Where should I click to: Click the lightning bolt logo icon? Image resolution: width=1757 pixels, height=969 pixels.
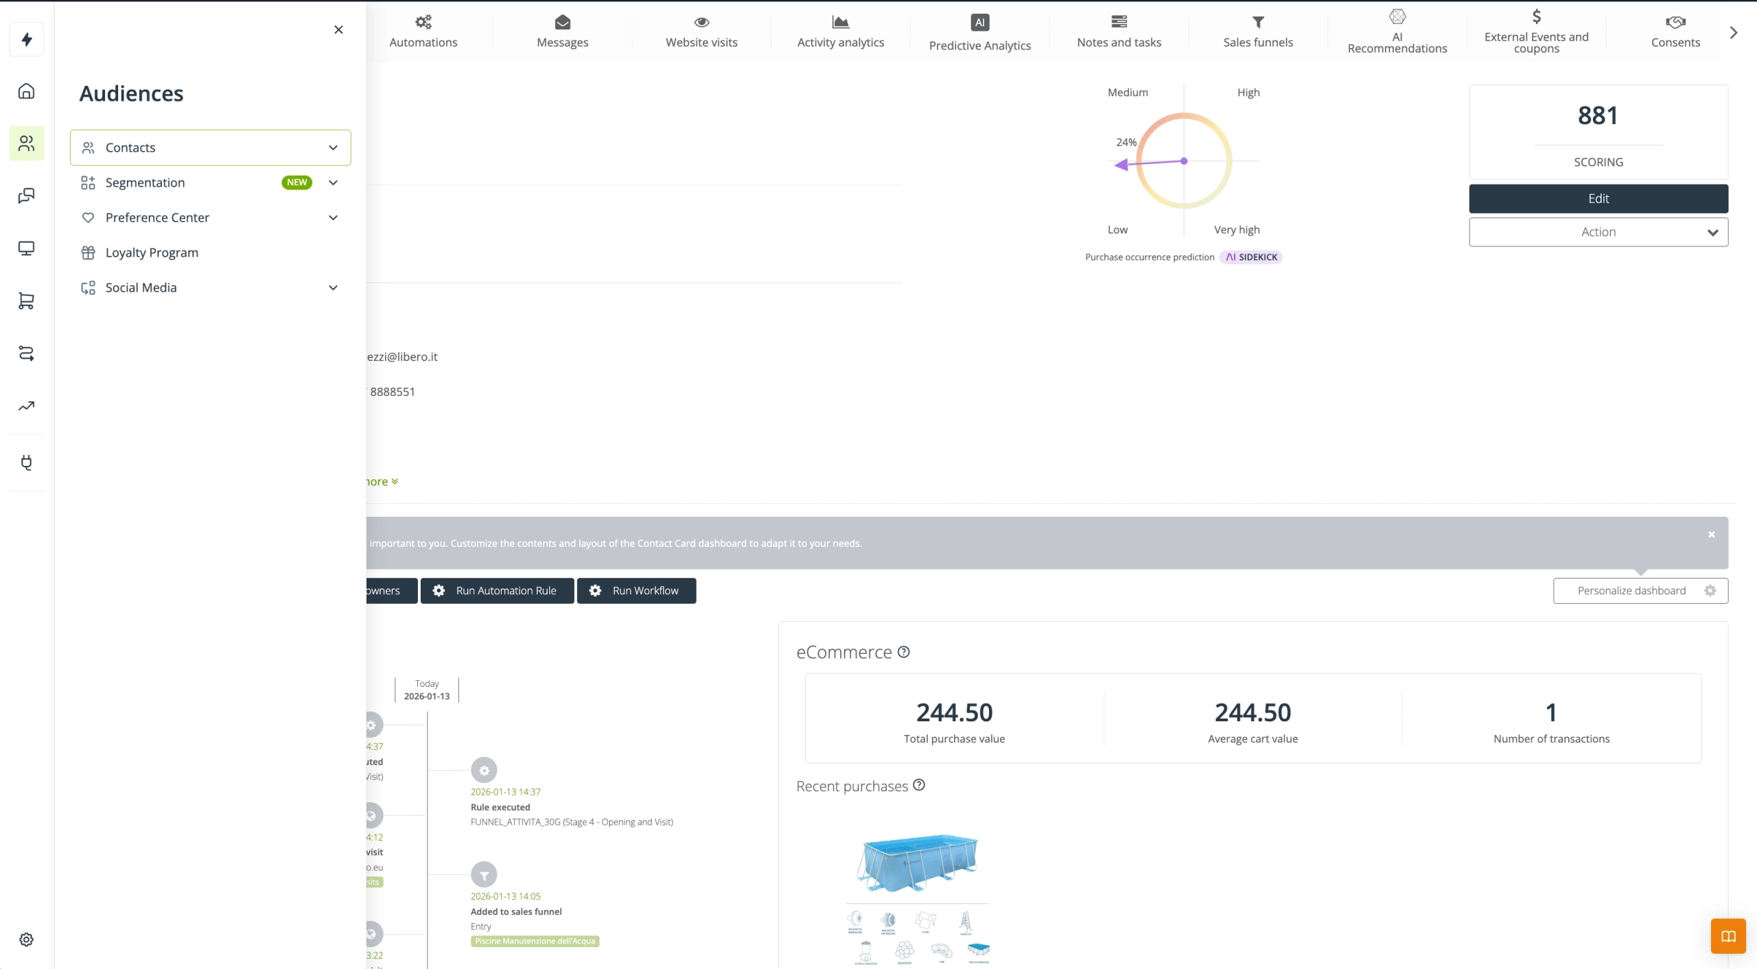[x=27, y=39]
